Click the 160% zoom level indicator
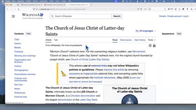 coord(145,9)
